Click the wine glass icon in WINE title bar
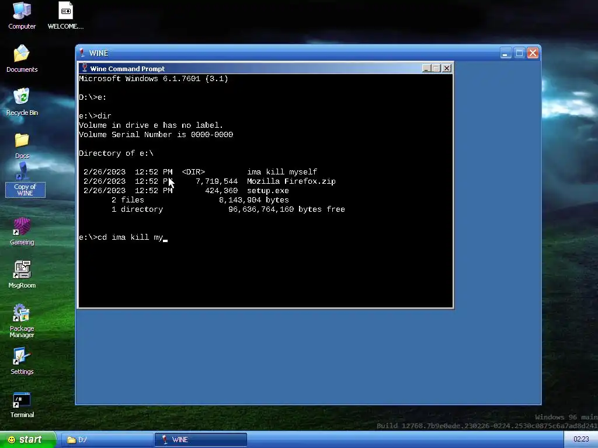This screenshot has width=598, height=448. [x=81, y=52]
